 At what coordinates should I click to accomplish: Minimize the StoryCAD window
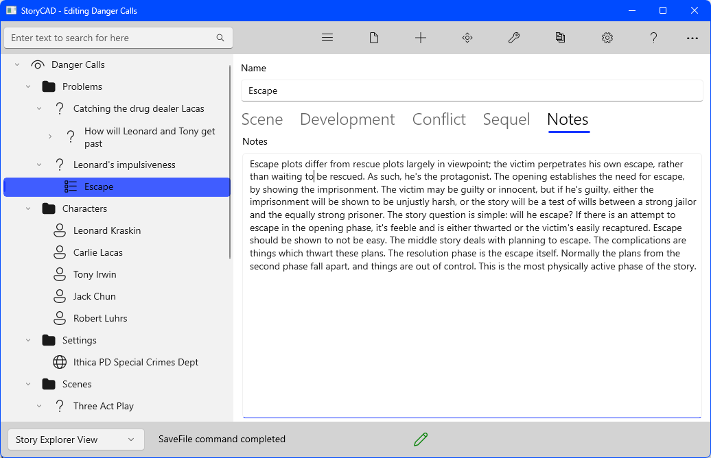coord(632,10)
